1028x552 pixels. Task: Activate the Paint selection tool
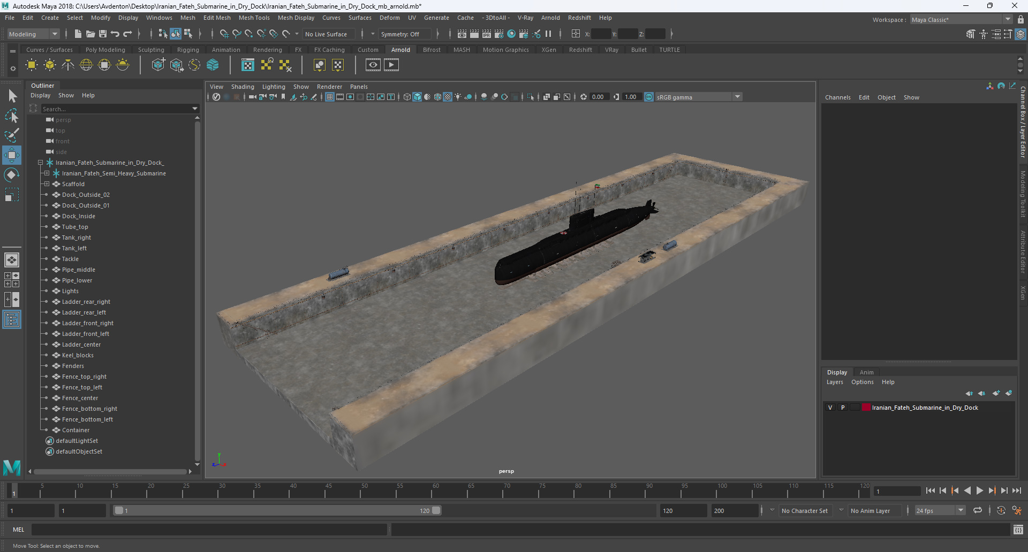(x=12, y=135)
